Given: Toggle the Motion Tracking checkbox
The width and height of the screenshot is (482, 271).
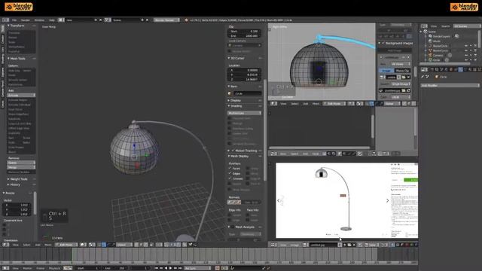Looking at the screenshot, I should tap(233, 151).
